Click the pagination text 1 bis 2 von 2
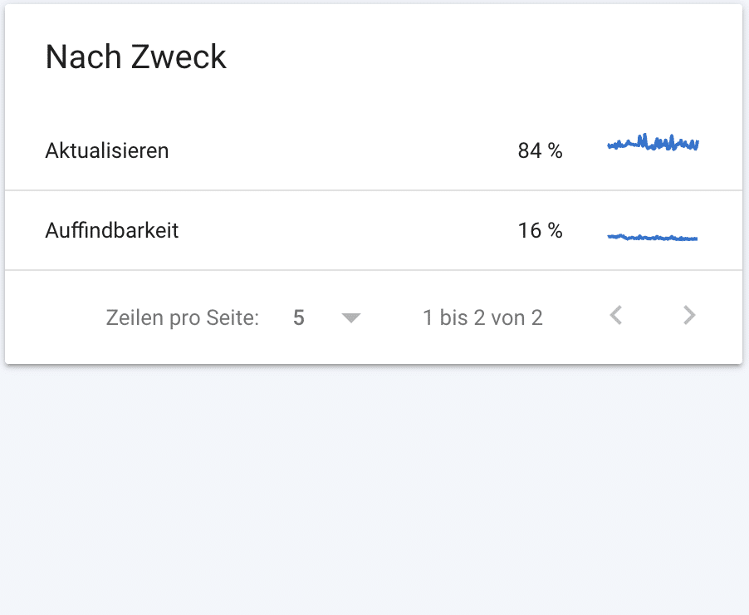Screen dimensions: 749x615 point(482,317)
